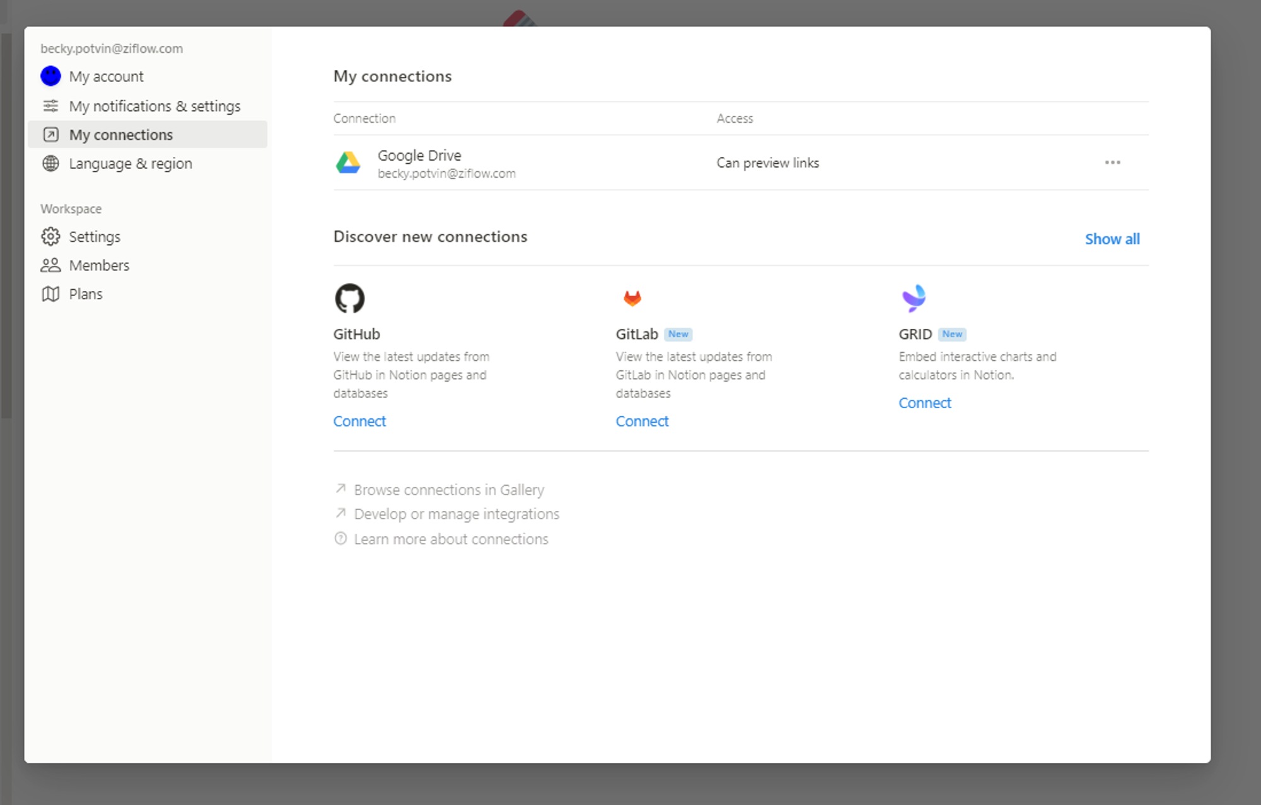
Task: Click the Google Drive logo icon
Action: (x=348, y=163)
